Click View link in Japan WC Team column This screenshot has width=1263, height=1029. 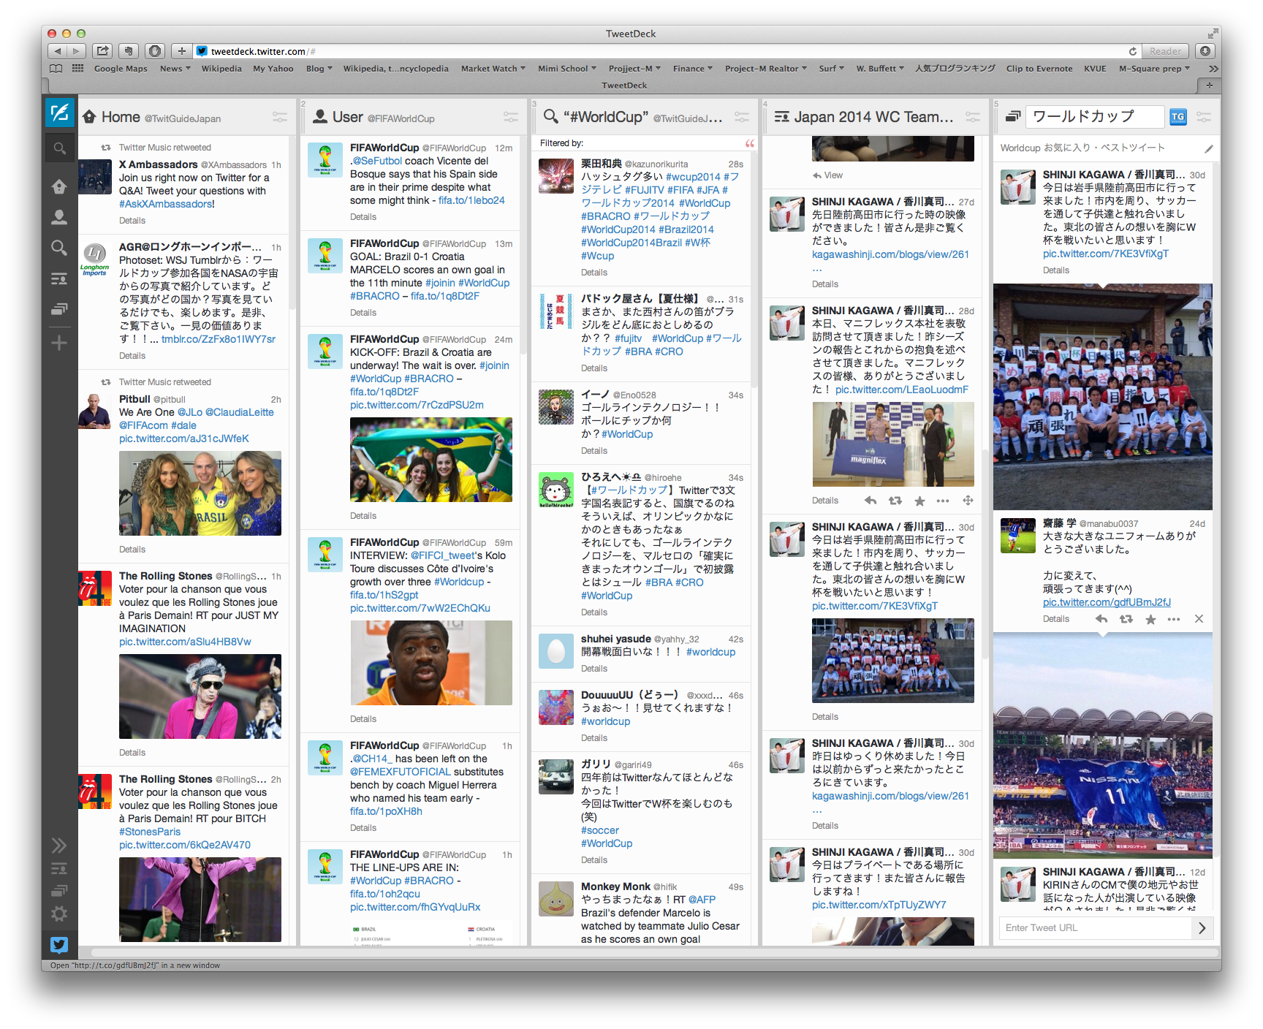[x=827, y=175]
